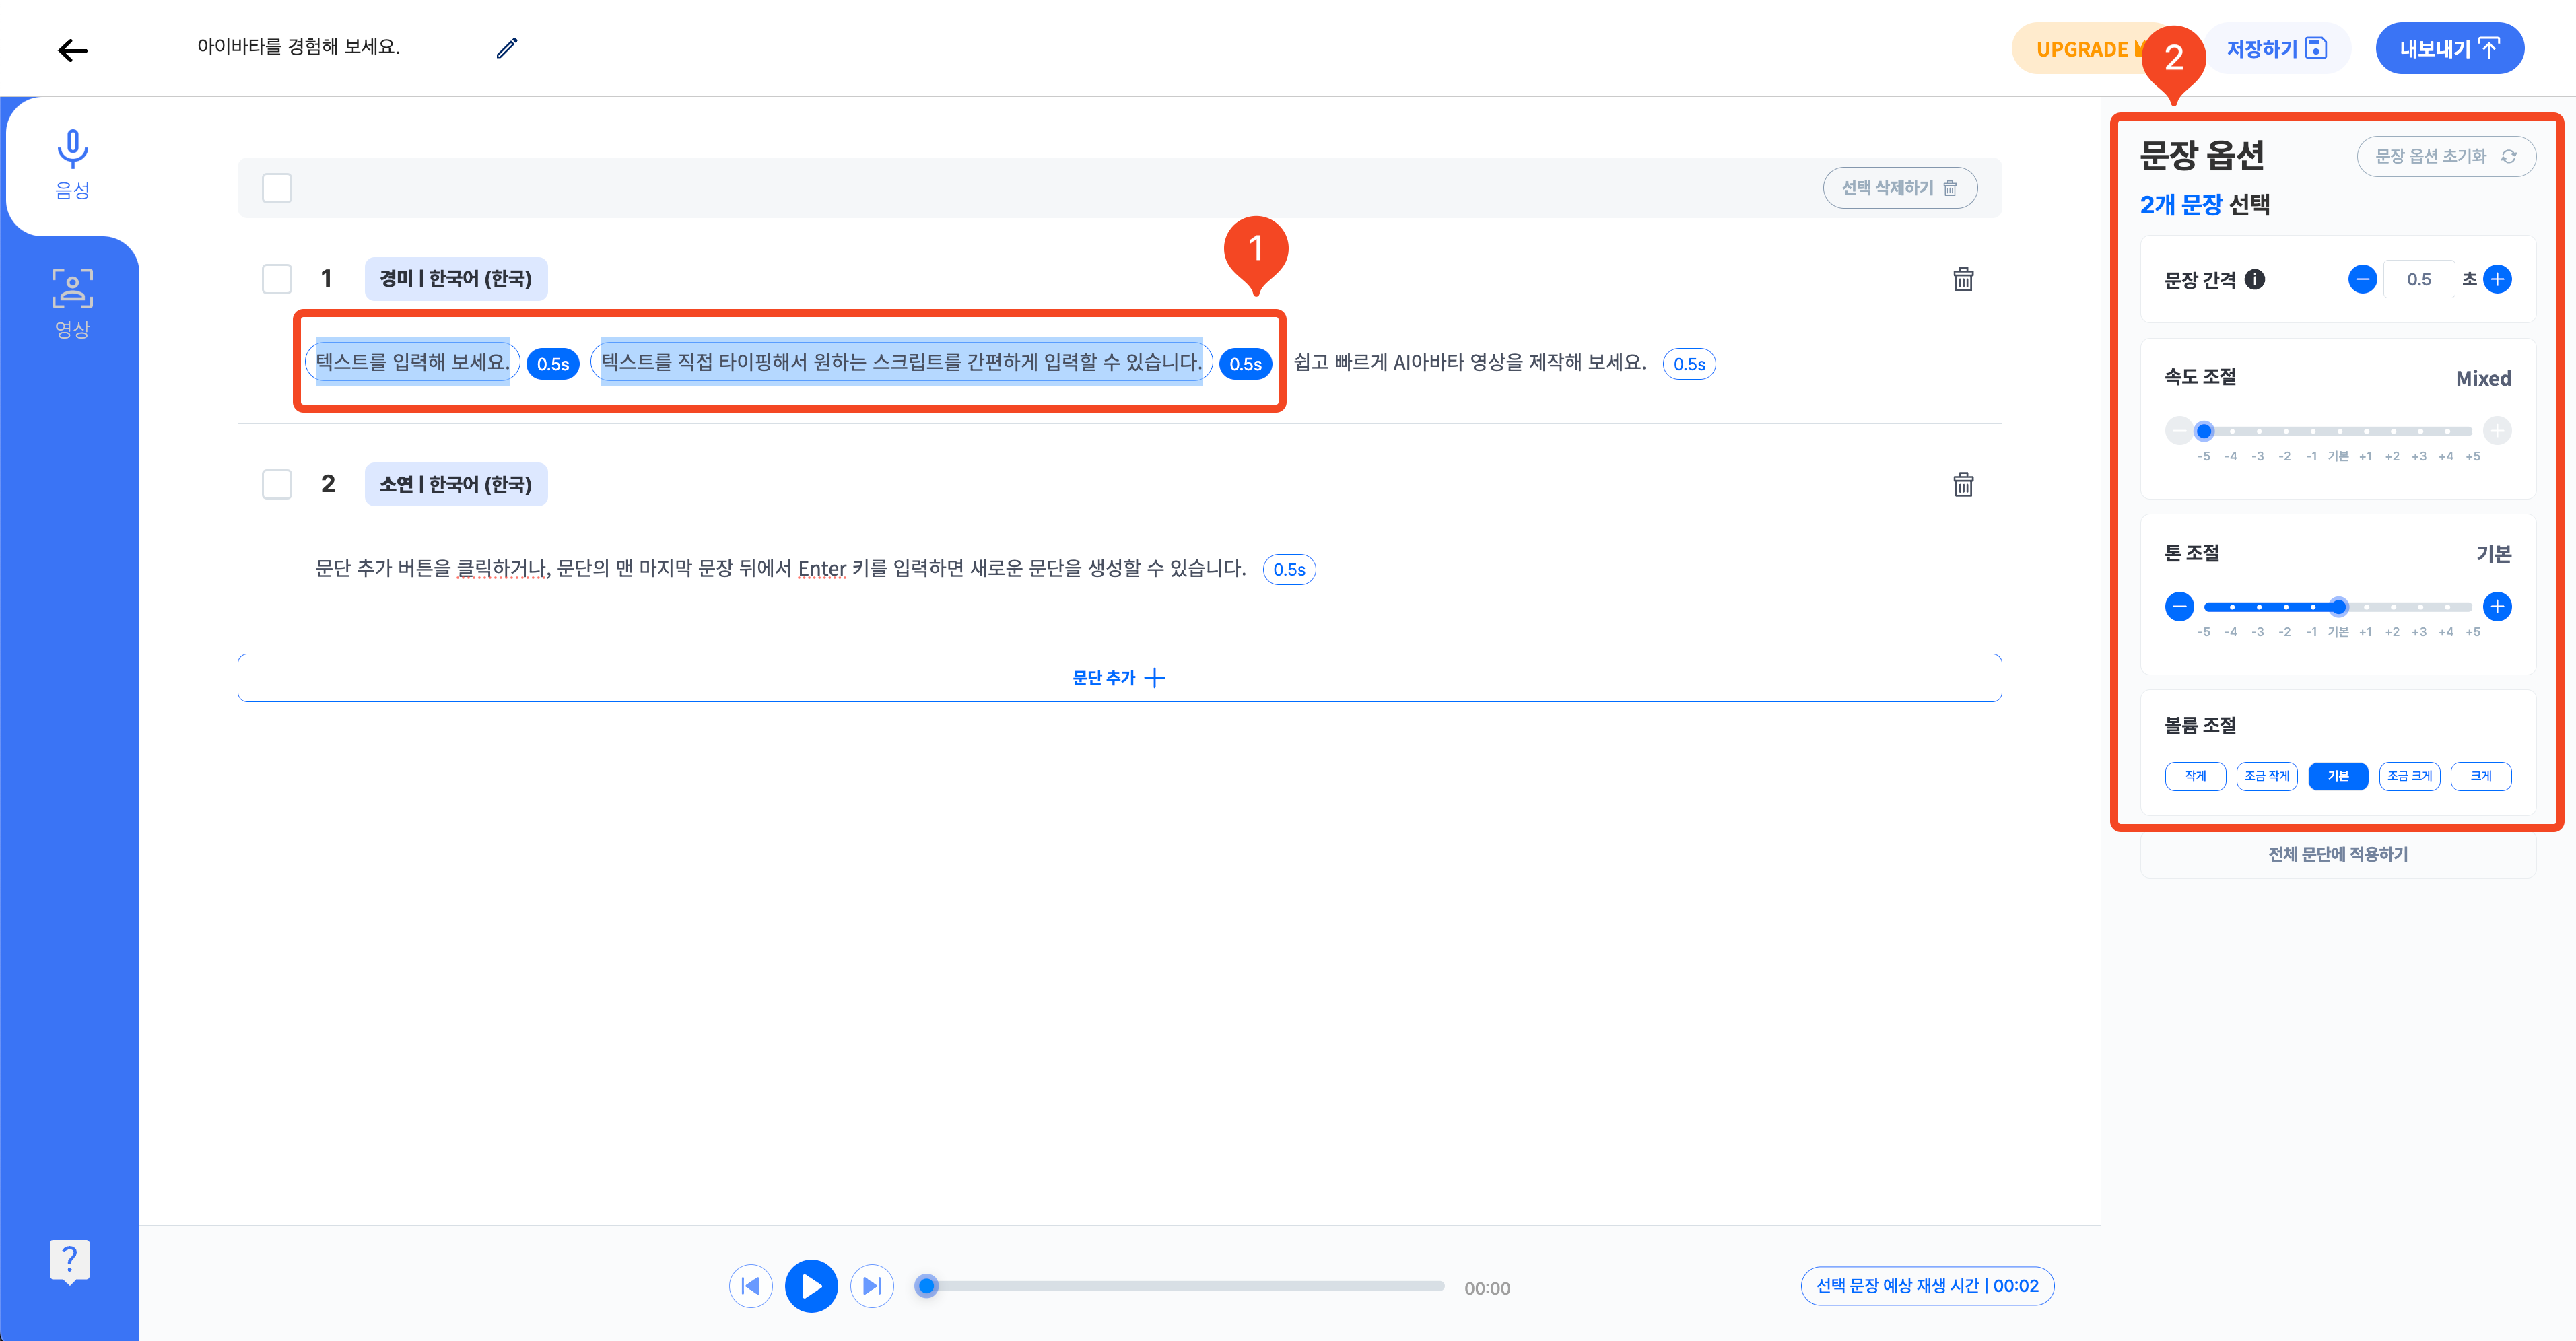The height and width of the screenshot is (1341, 2576).
Task: Delete paragraph 2 with trash icon
Action: click(x=1963, y=485)
